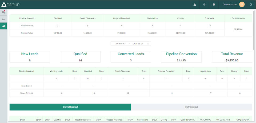Viewport: 256px width, 123px height.
Task: Select the Total Revenue card
Action: click(x=232, y=57)
